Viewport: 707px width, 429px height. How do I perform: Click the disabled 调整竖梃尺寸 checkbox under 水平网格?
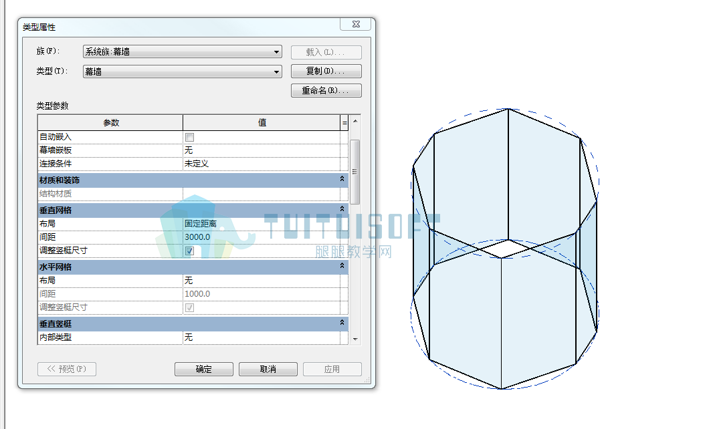[x=189, y=308]
